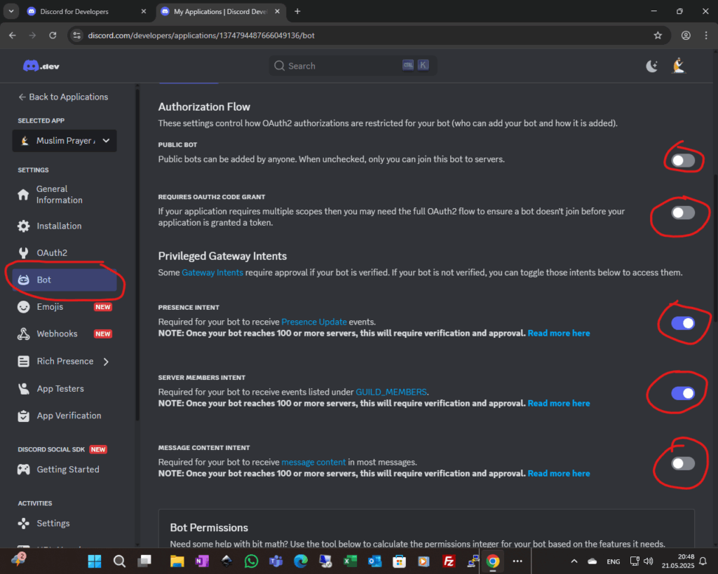Disable the Presence Intent toggle
Viewport: 718px width, 574px height.
683,323
